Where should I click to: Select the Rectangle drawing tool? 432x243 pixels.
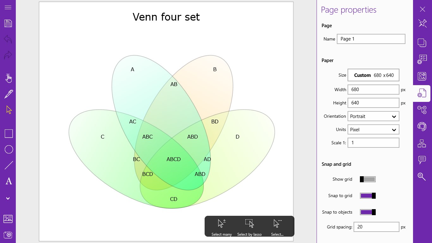coord(9,134)
